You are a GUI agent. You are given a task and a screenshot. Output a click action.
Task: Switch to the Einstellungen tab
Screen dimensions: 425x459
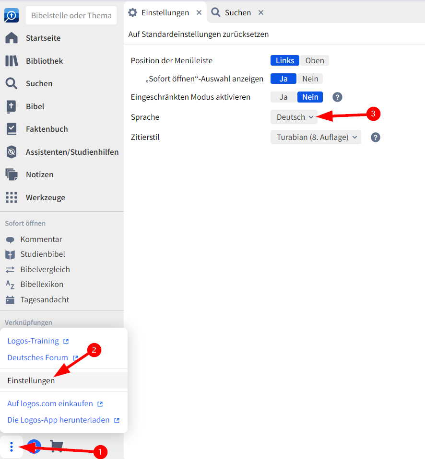click(165, 12)
